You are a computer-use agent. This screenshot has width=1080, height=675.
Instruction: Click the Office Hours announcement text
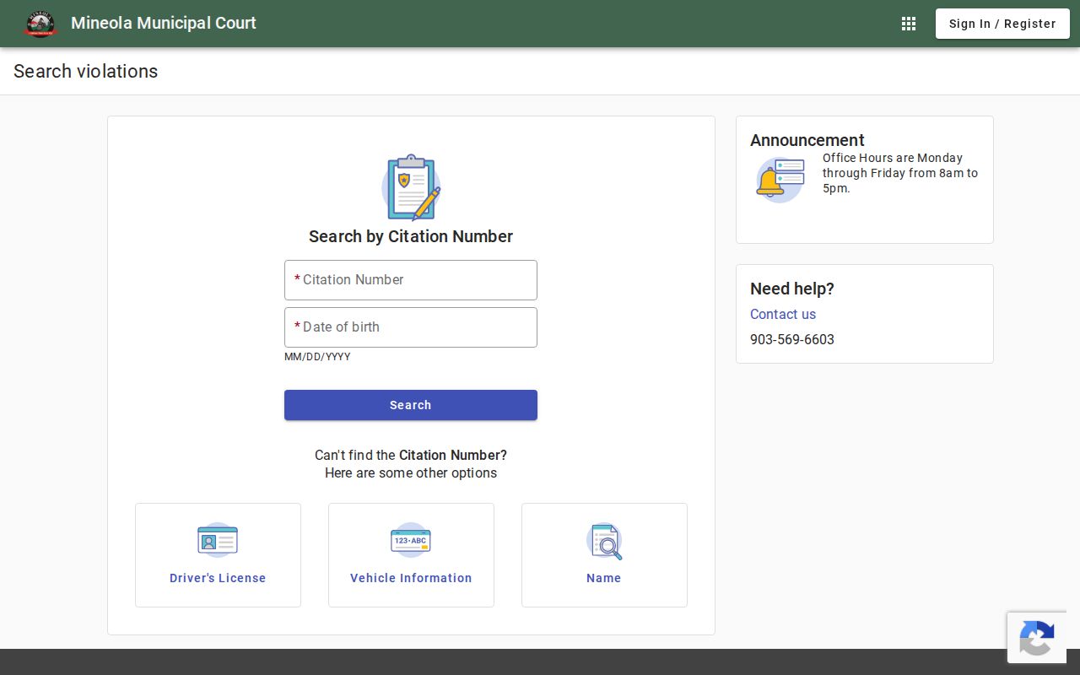pyautogui.click(x=900, y=173)
